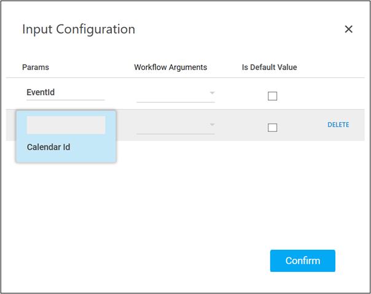The width and height of the screenshot is (371, 294).
Task: Tick the default value checkbox beside DELETE
Action: 273,127
